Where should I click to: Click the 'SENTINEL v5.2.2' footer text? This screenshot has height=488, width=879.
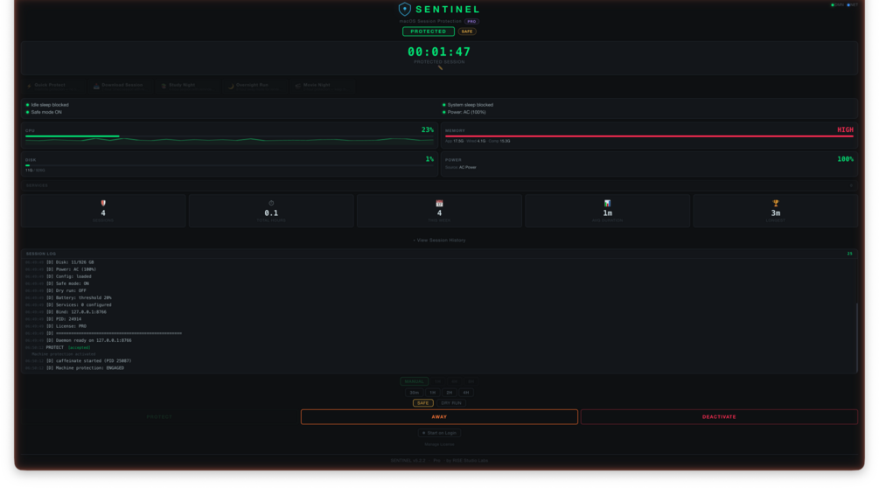[x=408, y=461]
